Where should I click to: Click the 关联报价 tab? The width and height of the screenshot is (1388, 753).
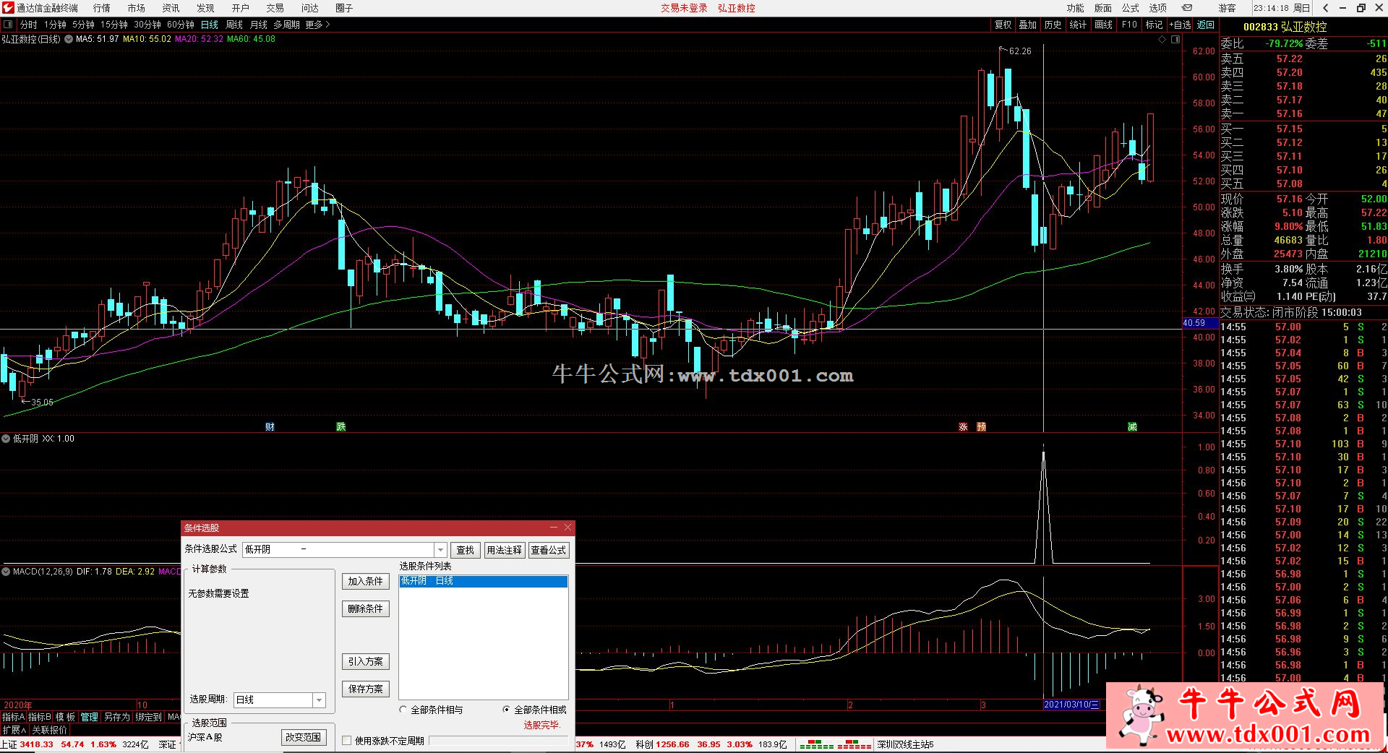[49, 730]
